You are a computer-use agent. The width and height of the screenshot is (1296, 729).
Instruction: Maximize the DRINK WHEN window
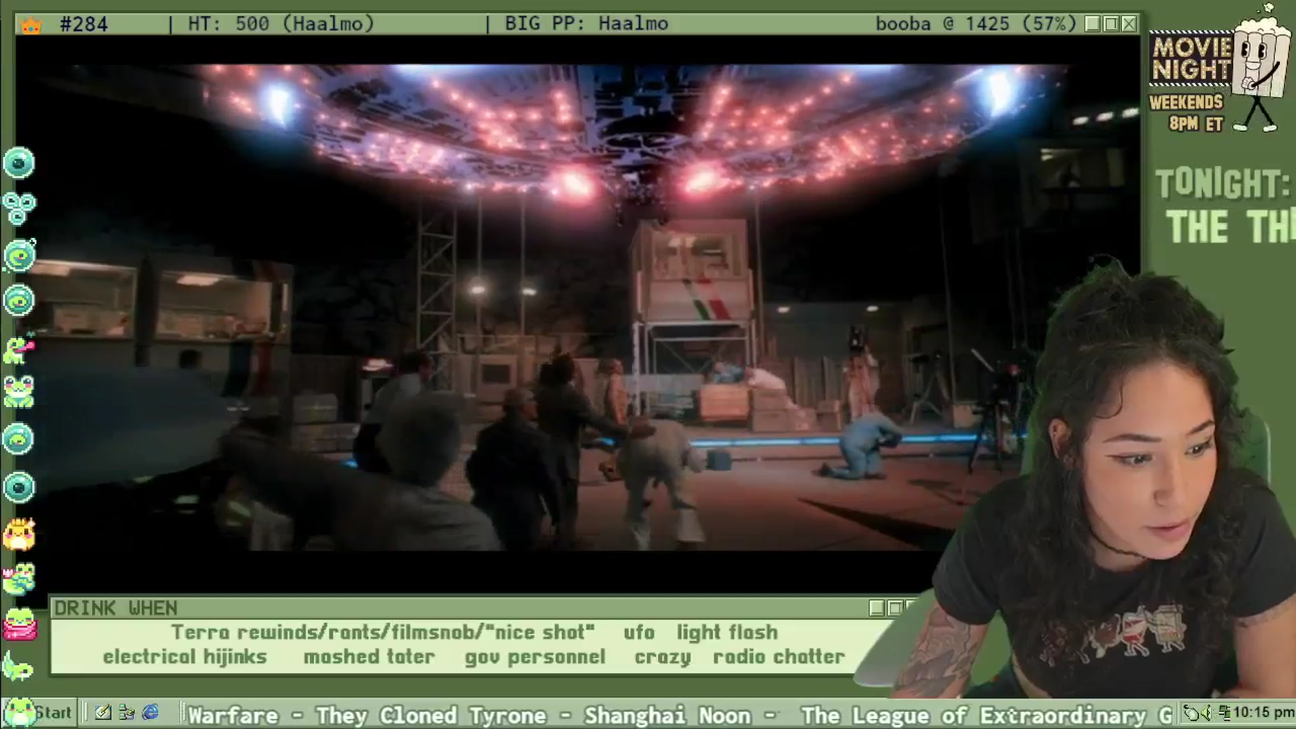894,608
